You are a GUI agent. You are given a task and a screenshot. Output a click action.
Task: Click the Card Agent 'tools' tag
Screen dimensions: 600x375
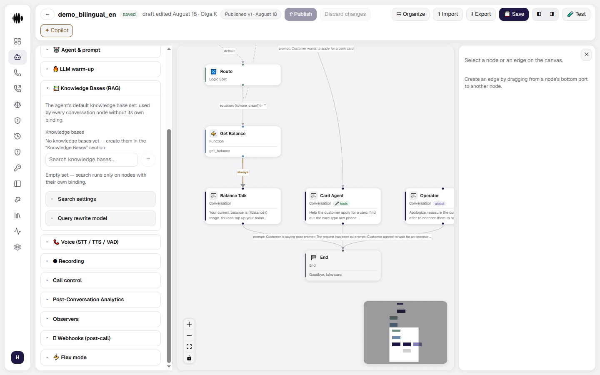coord(342,204)
